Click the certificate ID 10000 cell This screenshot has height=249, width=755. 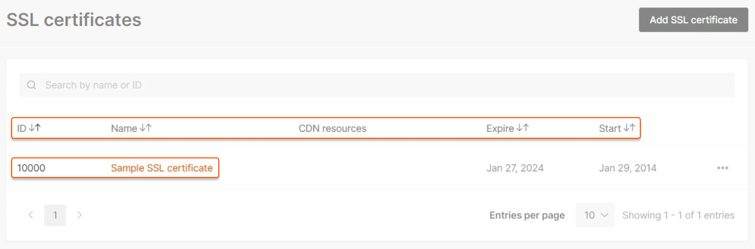coord(31,168)
